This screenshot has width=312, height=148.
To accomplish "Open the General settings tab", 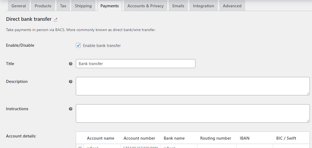I will pos(19,6).
